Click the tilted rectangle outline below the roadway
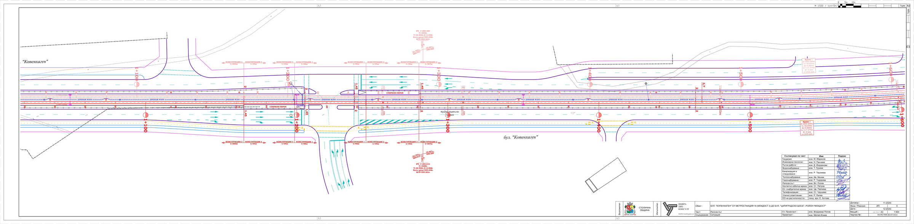Screen dimensions: 914x224 point(606,175)
